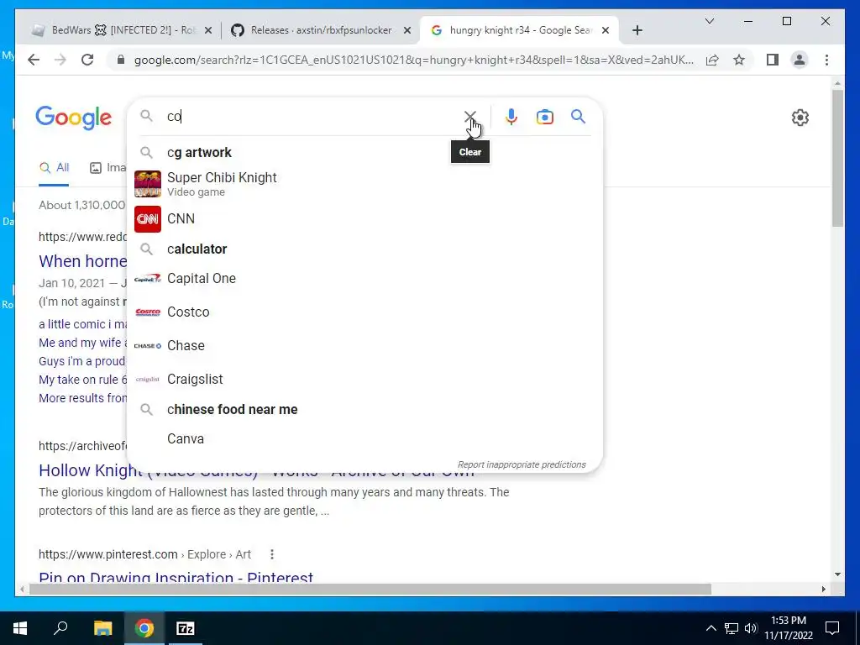Open the tab search dropdown arrow
860x645 pixels.
709,21
